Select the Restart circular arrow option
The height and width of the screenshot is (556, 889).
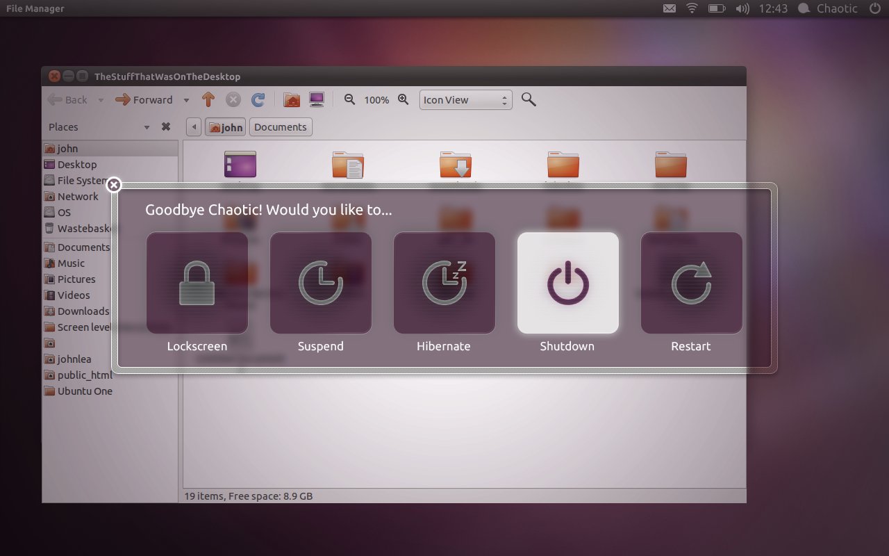692,283
